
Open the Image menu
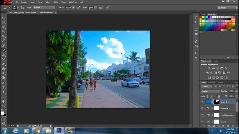click(24, 2)
